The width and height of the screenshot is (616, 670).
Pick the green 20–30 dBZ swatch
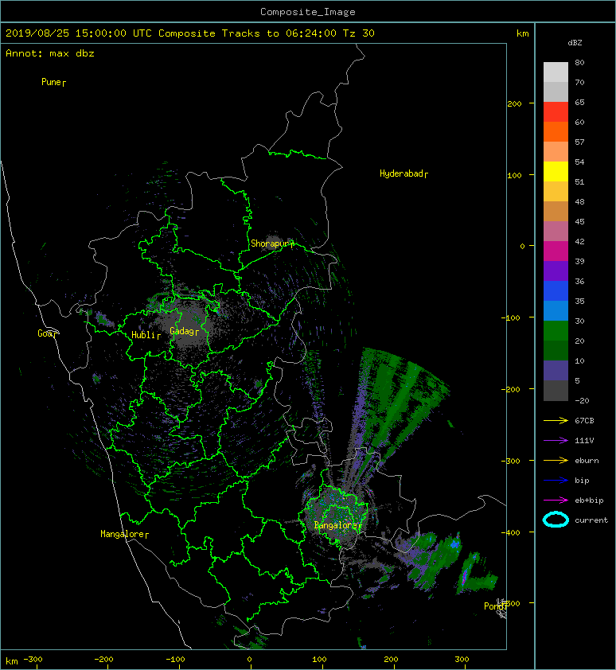pos(556,331)
